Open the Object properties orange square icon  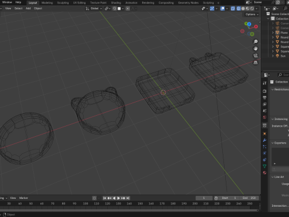point(264,134)
